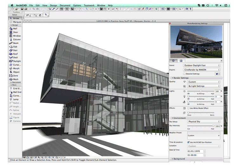The height and width of the screenshot is (166, 238).
Task: Pick the Slab tool
Action: [x=14, y=47]
